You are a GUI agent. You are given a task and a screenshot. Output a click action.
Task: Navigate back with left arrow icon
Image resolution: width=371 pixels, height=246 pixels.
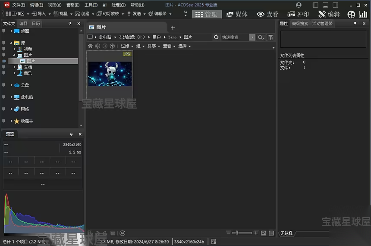click(x=97, y=46)
